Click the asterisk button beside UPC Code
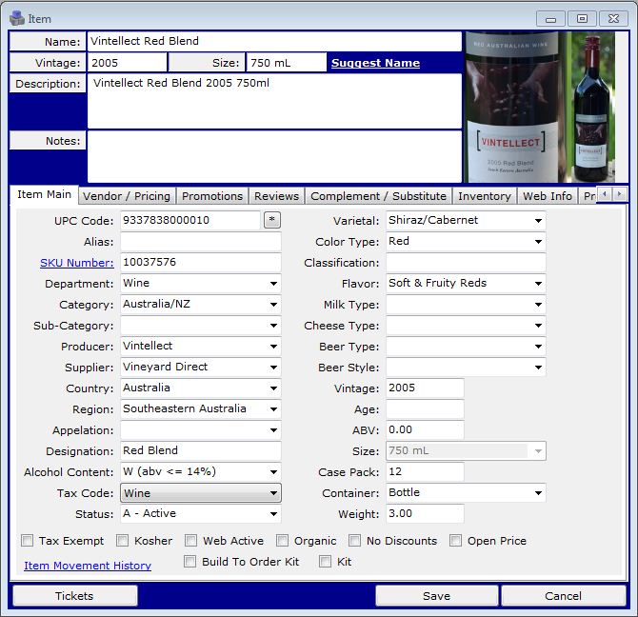The width and height of the screenshot is (638, 617). (272, 221)
